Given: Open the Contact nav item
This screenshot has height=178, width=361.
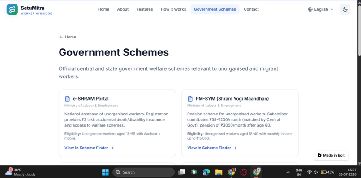Looking at the screenshot, I should click(x=251, y=9).
